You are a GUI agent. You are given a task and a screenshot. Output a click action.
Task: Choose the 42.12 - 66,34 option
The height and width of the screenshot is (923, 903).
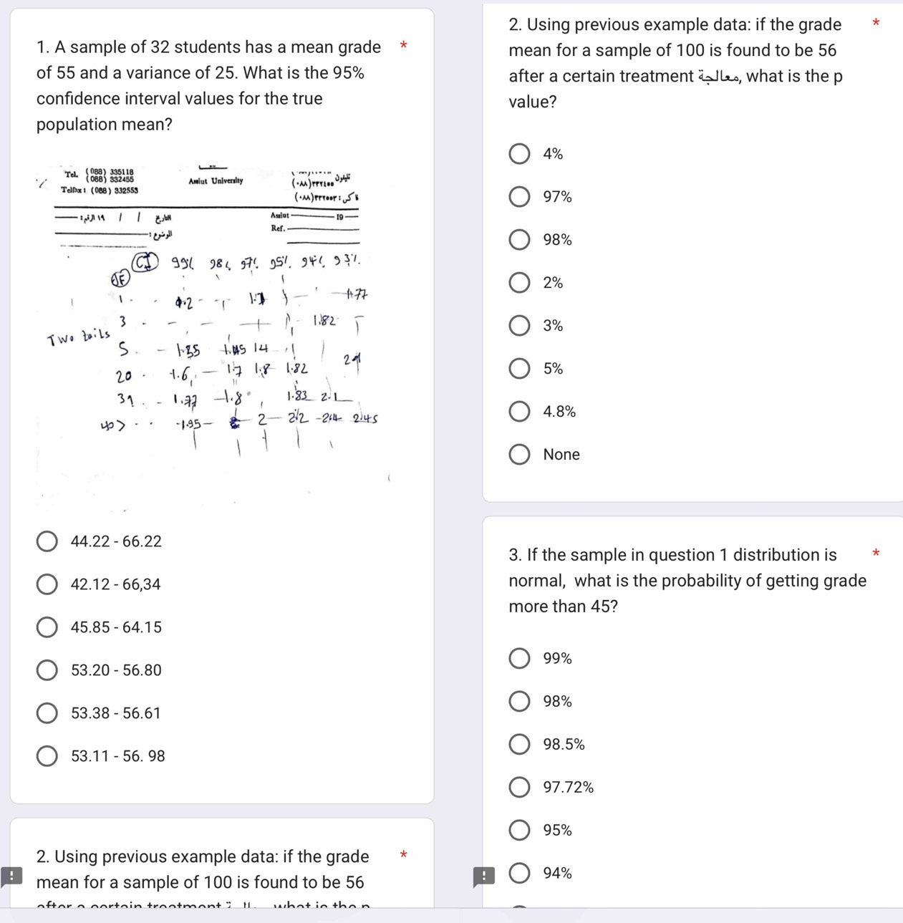point(47,584)
